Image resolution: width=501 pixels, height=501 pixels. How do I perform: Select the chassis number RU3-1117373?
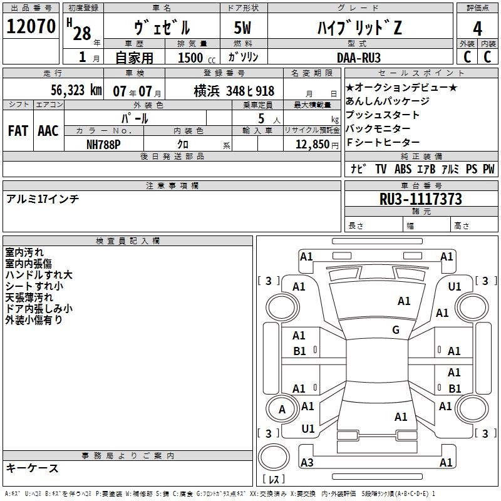(x=420, y=199)
